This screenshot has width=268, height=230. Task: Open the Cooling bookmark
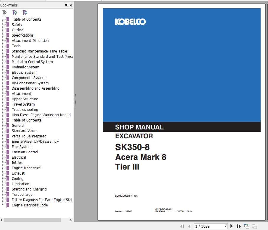pos(17,178)
